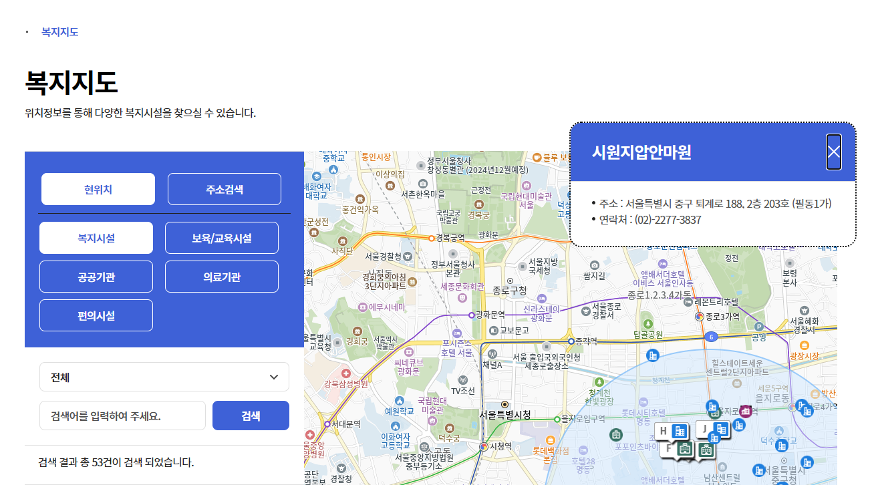Click the 광장시장 market icon
Image resolution: width=874 pixels, height=485 pixels.
[x=804, y=345]
